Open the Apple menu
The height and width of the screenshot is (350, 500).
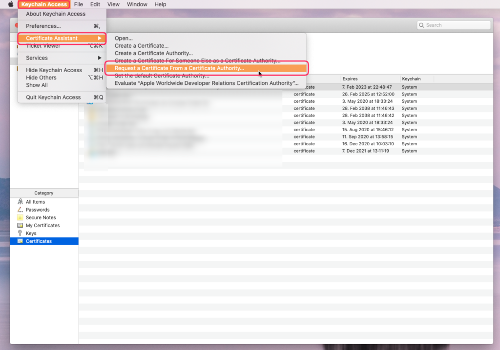[11, 4]
